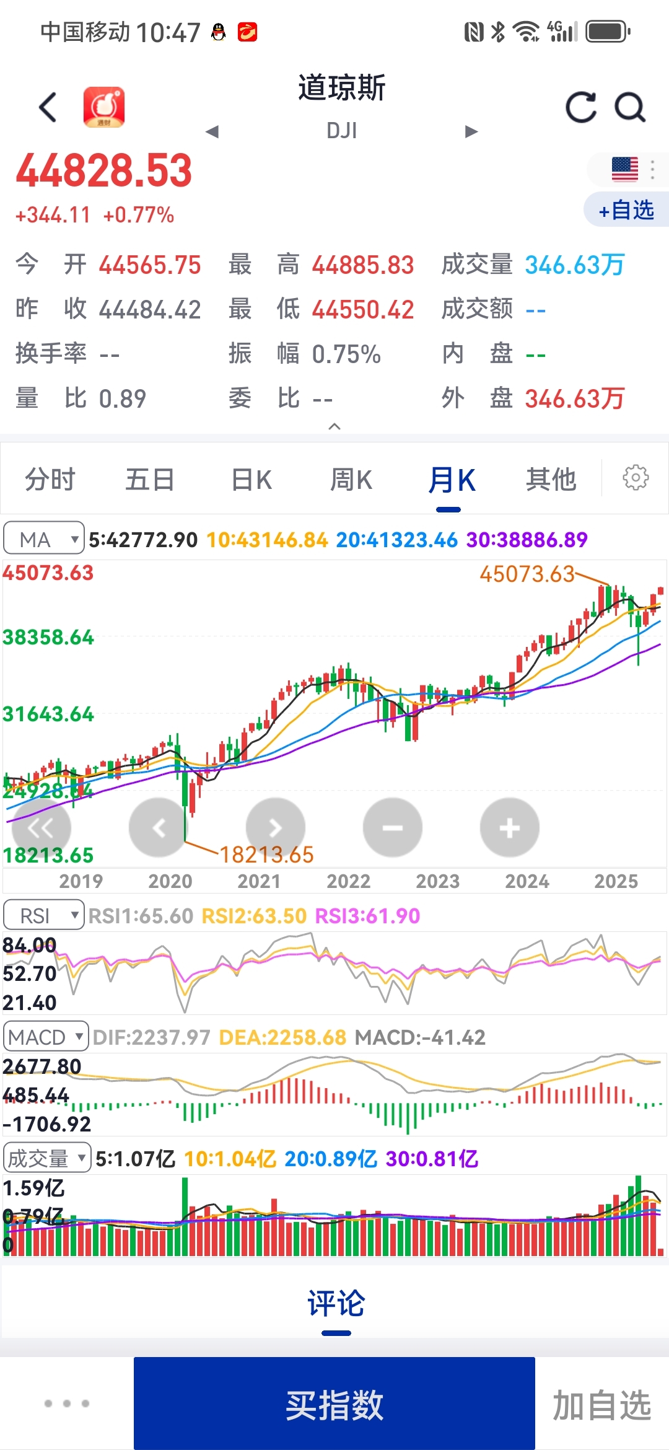Switch to next index with right triangle
The height and width of the screenshot is (1450, 669).
[471, 131]
